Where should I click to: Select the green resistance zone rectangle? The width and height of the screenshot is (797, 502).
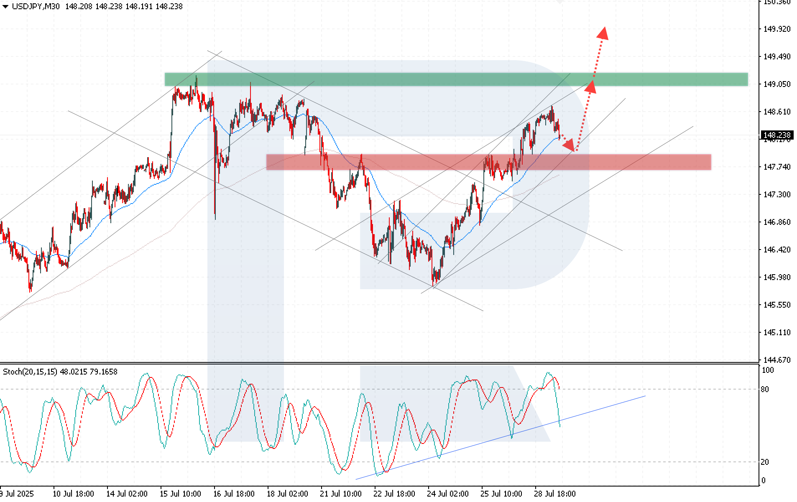tap(456, 79)
